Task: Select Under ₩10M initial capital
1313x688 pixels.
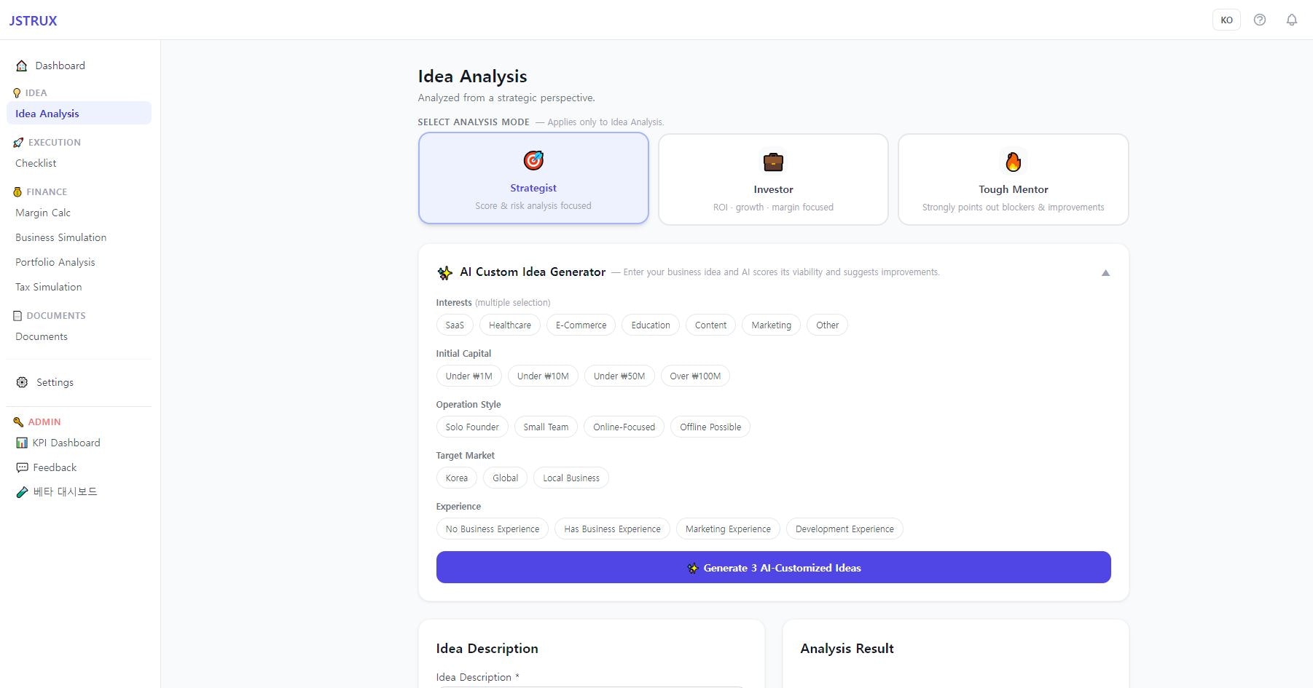Action: click(542, 376)
